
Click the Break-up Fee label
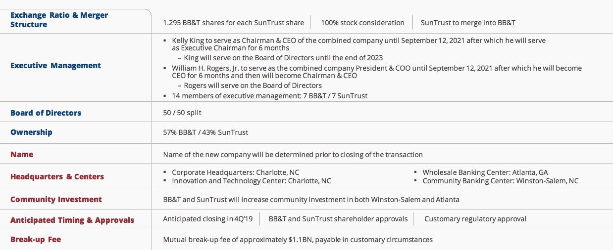[x=36, y=240]
